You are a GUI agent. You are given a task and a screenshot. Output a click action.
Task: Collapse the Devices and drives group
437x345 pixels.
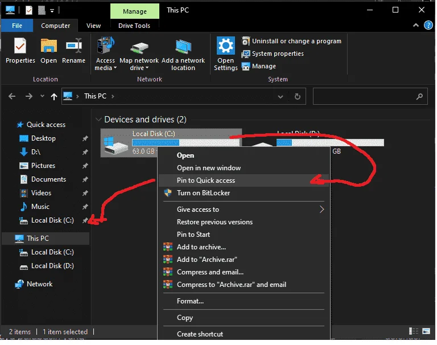(x=98, y=120)
